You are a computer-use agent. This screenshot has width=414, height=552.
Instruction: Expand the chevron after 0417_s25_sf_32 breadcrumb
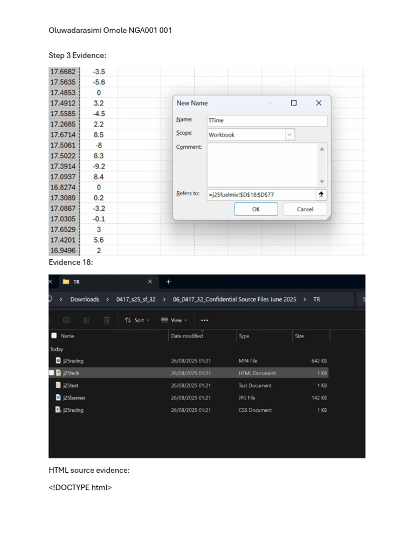click(x=164, y=299)
